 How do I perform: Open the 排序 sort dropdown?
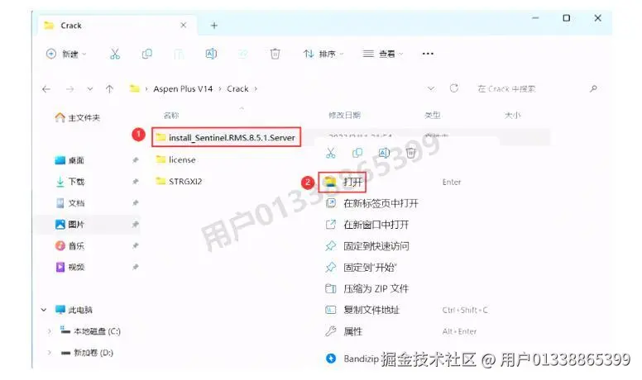pos(323,54)
